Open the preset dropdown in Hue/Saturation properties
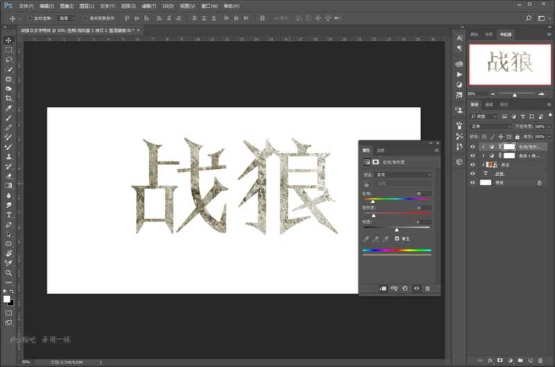Viewport: 555px width, 367px height. pyautogui.click(x=404, y=175)
